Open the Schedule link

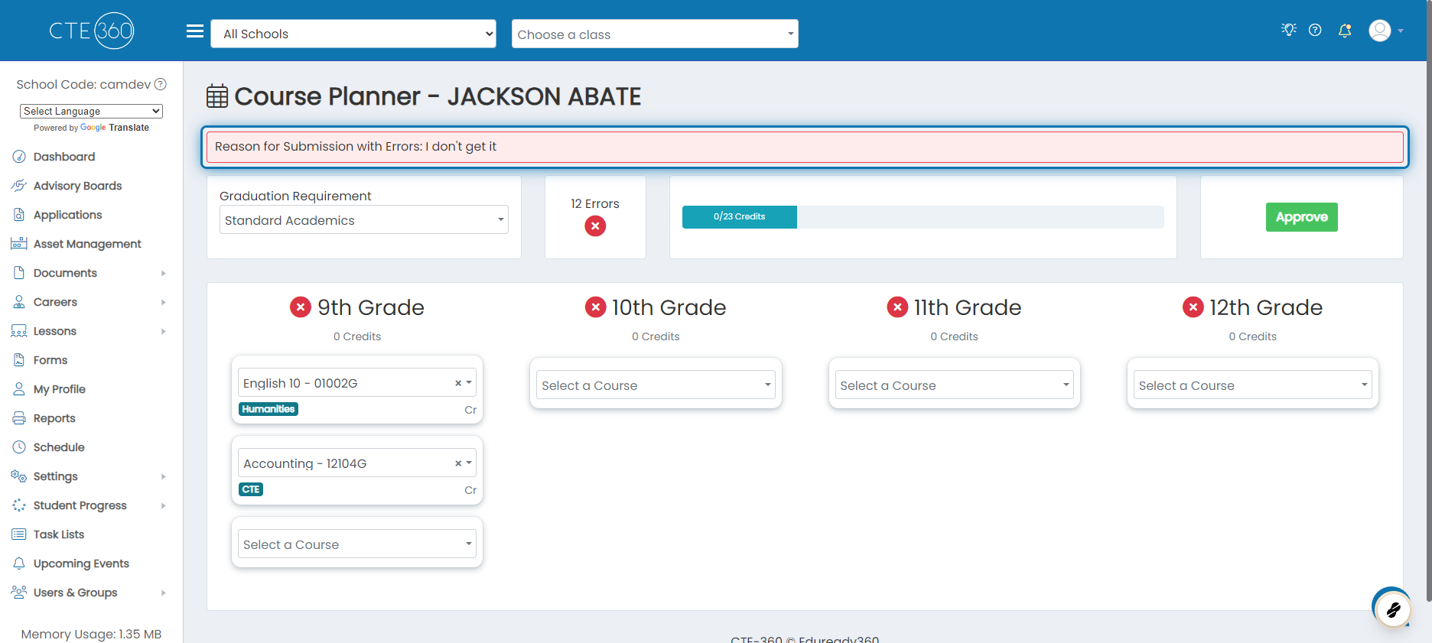(59, 447)
